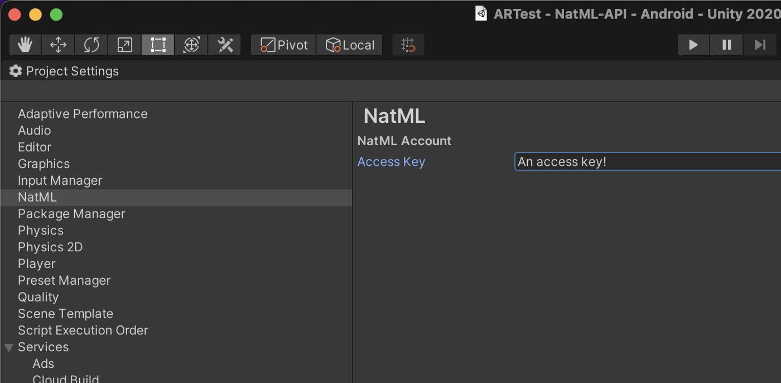This screenshot has height=383, width=781.
Task: Click the Access Key label
Action: tap(391, 162)
